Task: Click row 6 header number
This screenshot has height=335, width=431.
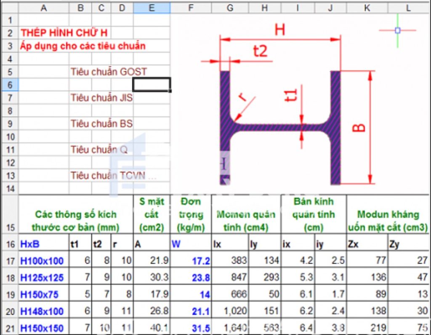Action: click(x=9, y=85)
